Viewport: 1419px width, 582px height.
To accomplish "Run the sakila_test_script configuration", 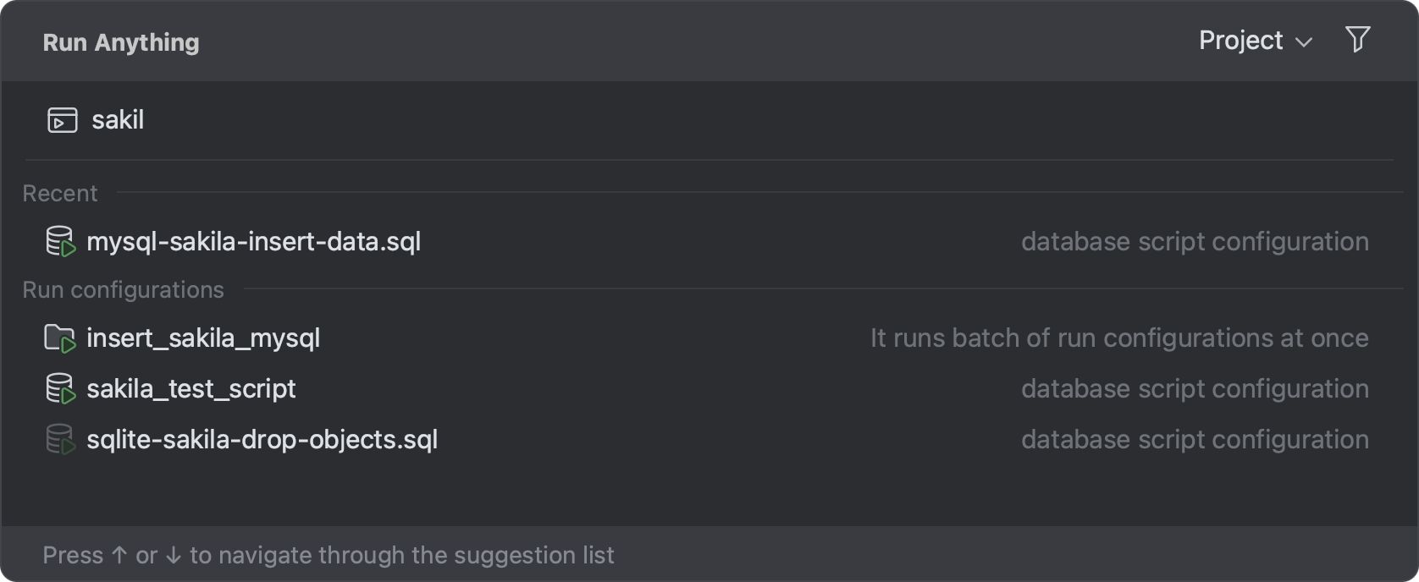I will 191,388.
